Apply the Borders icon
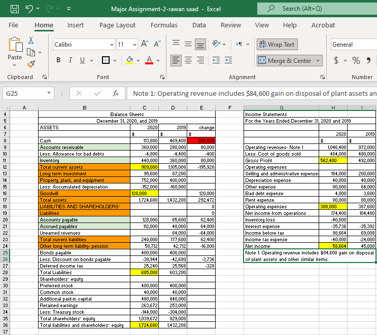Viewport: 377px width, 335px height. point(106,60)
